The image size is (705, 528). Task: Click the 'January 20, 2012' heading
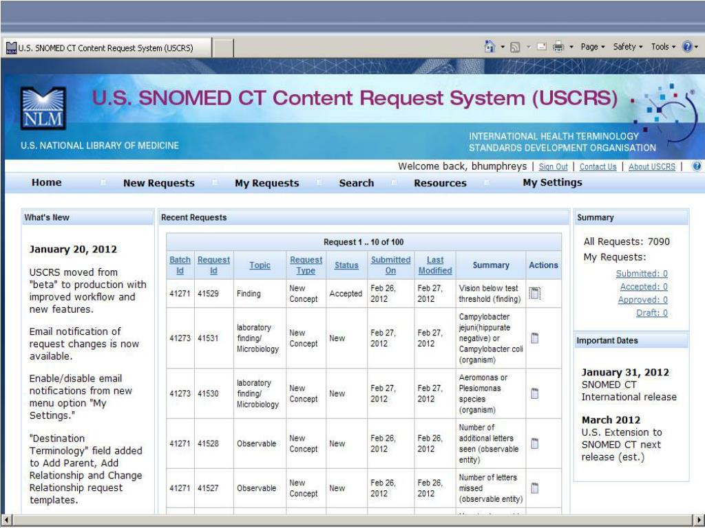pos(73,249)
